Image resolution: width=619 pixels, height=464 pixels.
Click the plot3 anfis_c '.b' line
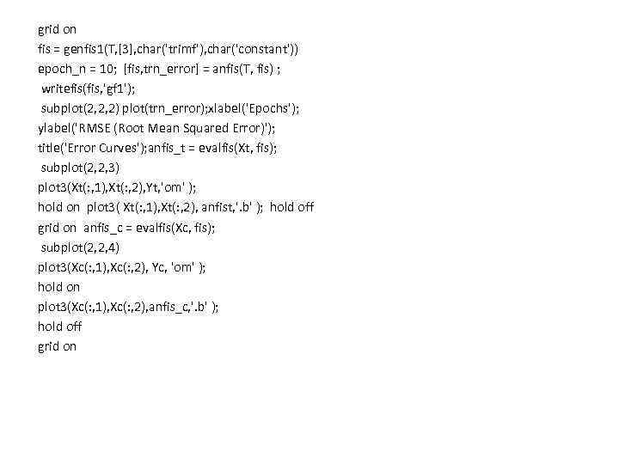pos(128,307)
